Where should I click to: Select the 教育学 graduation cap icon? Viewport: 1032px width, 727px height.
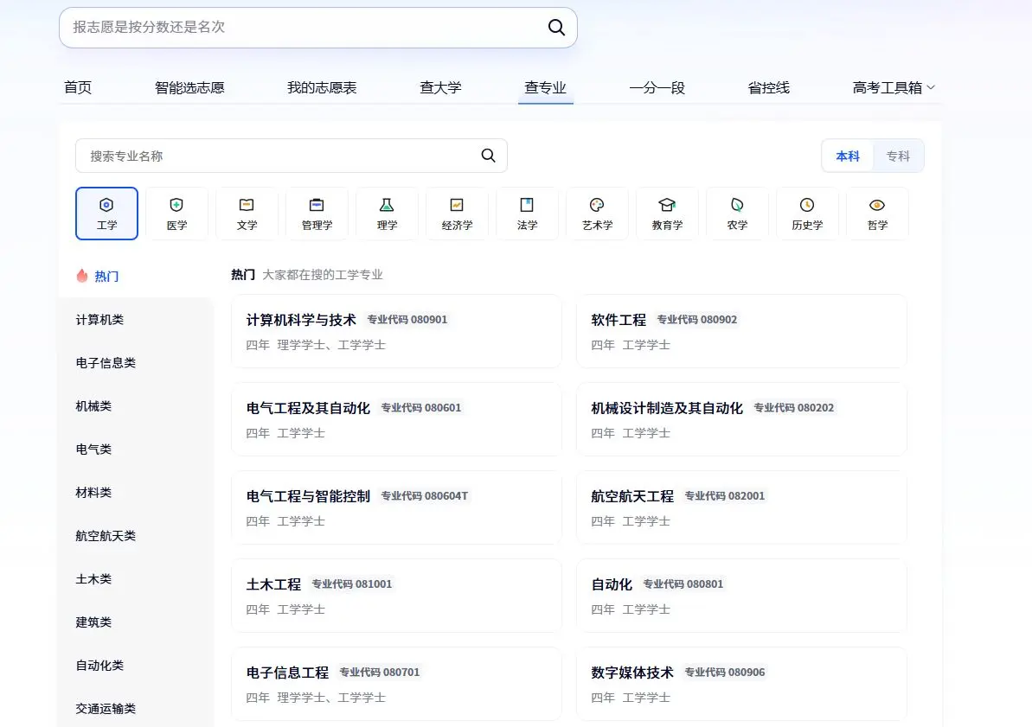point(667,214)
